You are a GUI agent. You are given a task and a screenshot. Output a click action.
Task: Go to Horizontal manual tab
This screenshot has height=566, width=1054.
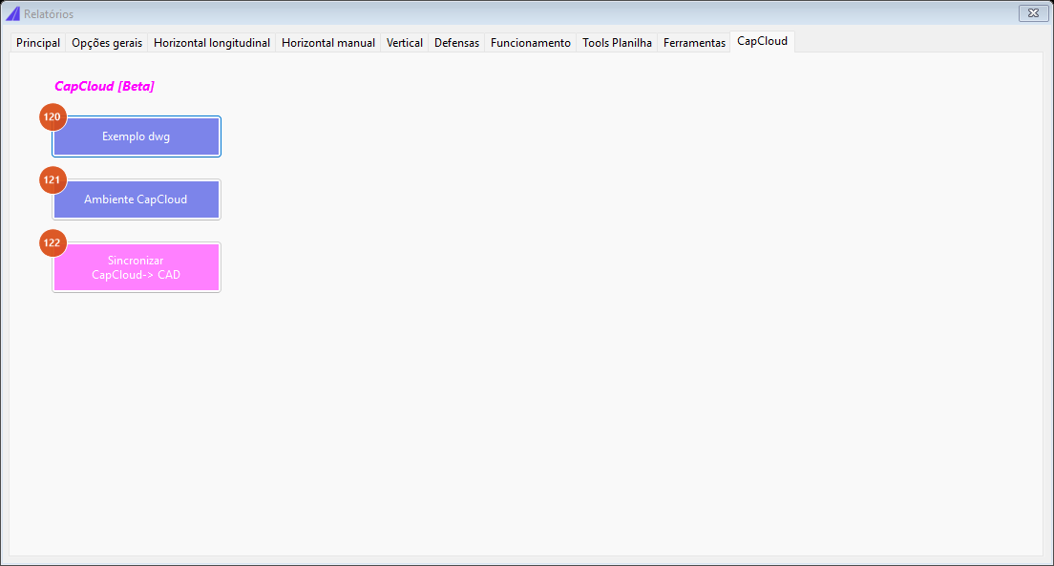pos(328,42)
